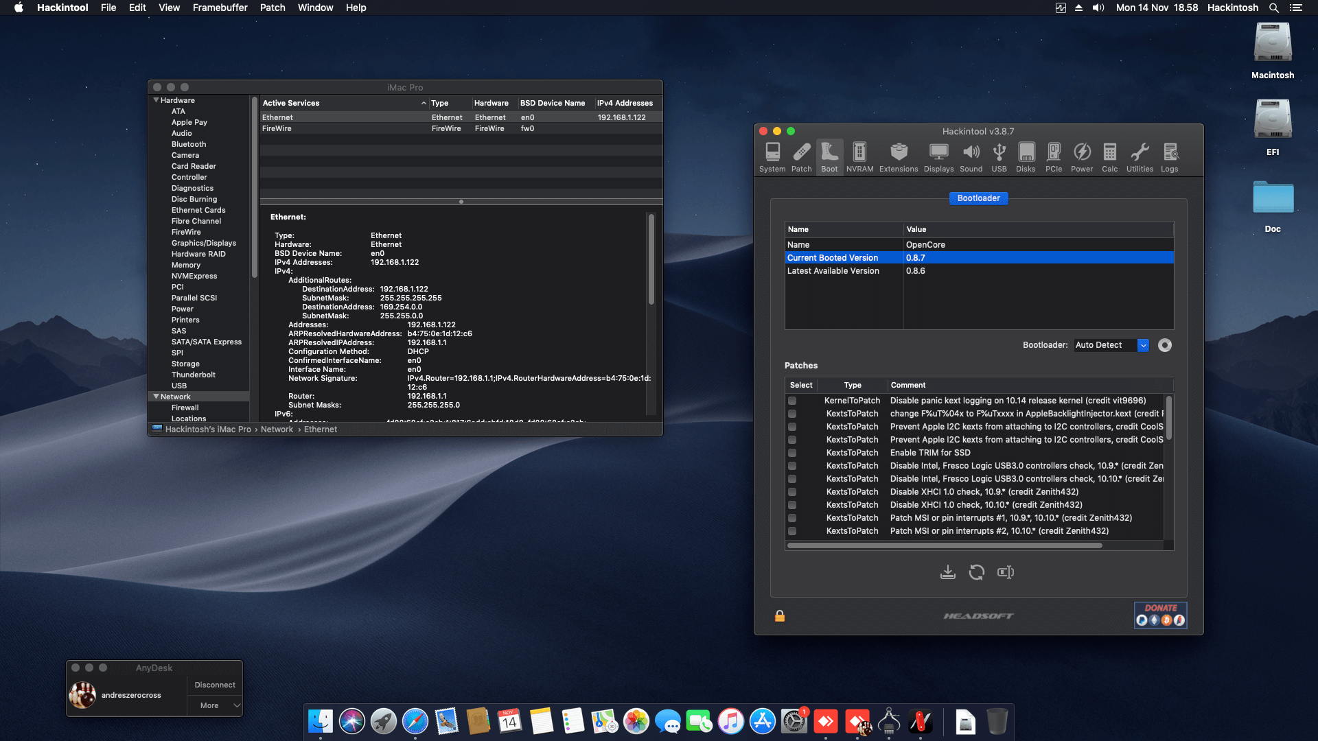
Task: Open the NVRAM panel
Action: click(x=859, y=156)
